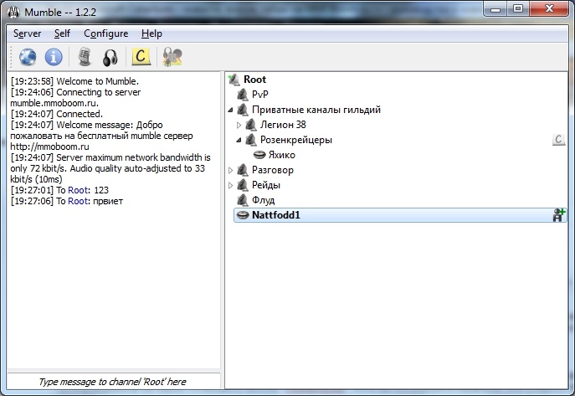Click the Легион 38 channel icon

click(x=251, y=125)
